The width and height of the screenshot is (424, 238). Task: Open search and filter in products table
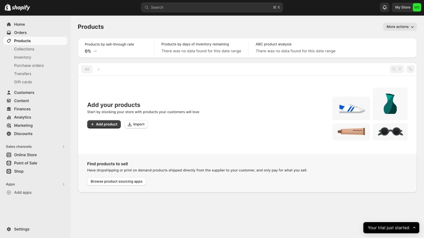[397, 69]
